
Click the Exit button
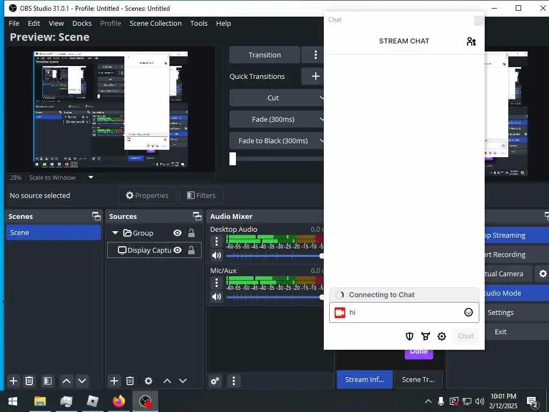click(x=517, y=332)
